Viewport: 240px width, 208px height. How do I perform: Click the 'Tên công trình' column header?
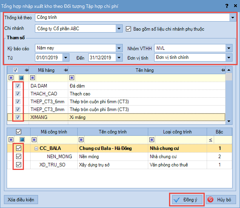click(x=113, y=132)
